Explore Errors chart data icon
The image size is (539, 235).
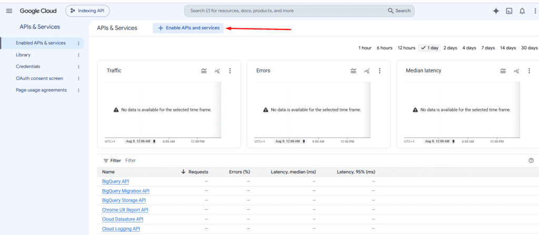coord(367,71)
